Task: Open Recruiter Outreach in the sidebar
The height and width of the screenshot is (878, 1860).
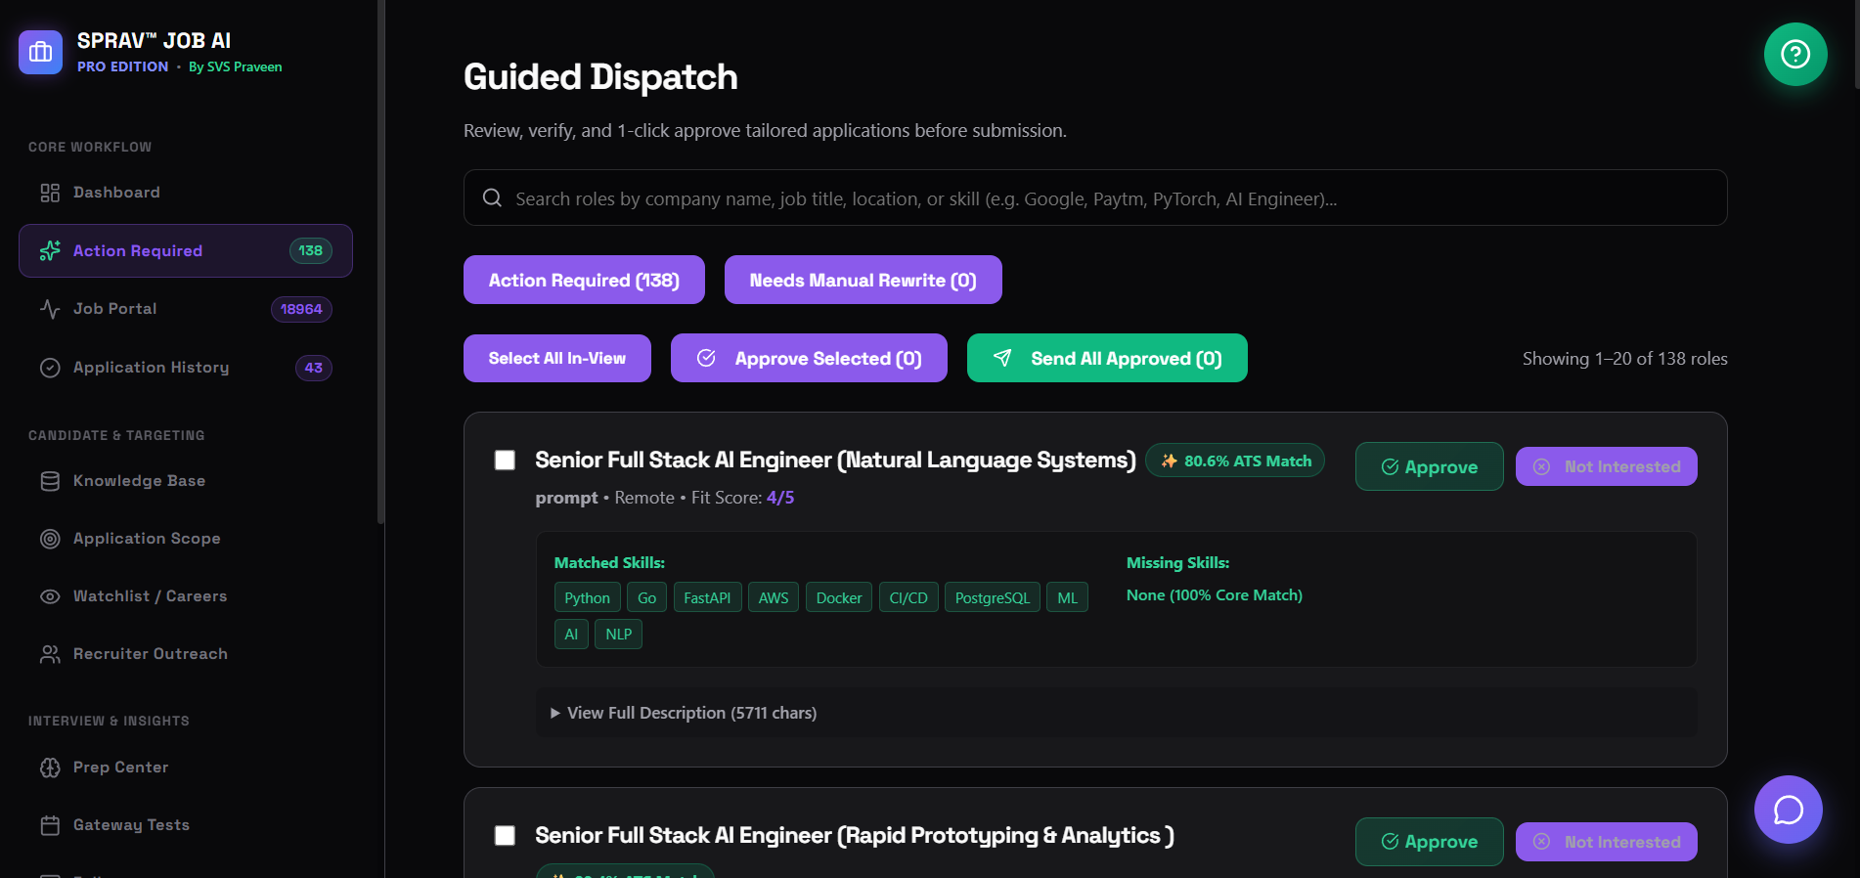Action: (186, 654)
